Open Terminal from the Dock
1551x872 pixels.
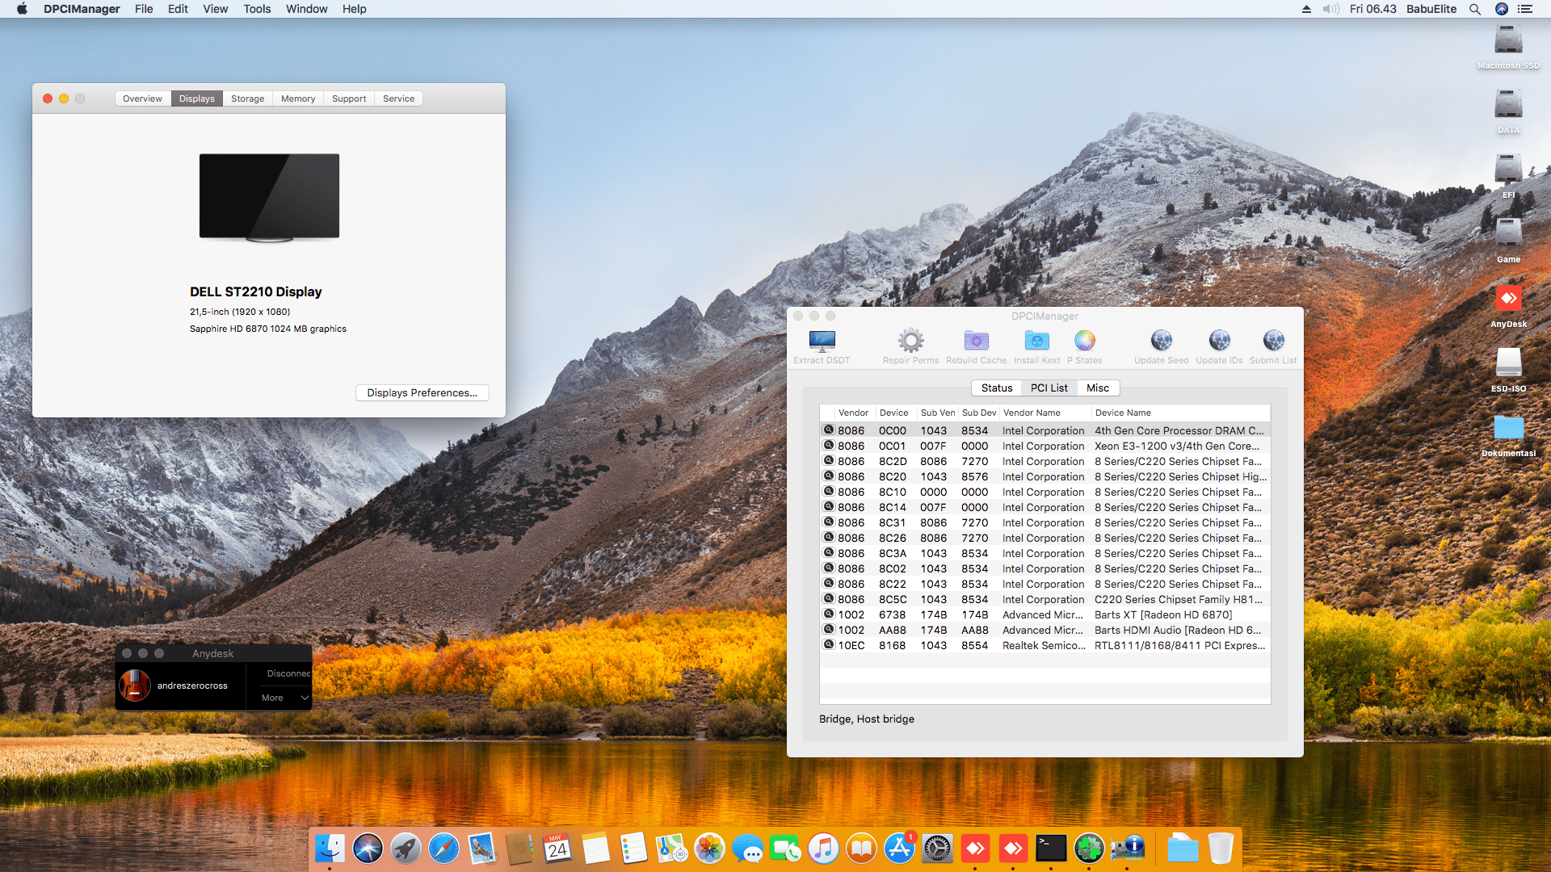click(1051, 849)
